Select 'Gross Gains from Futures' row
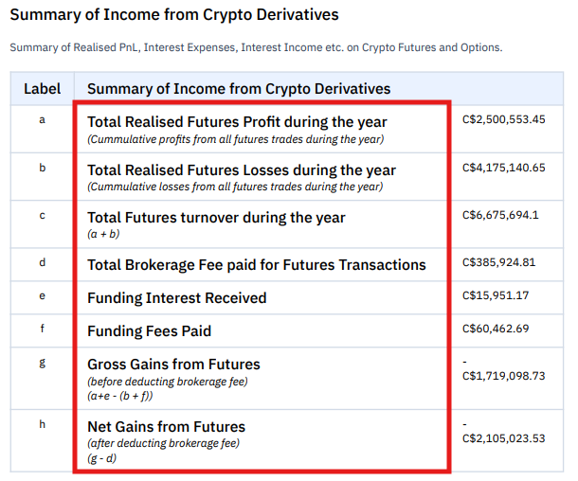 click(173, 364)
